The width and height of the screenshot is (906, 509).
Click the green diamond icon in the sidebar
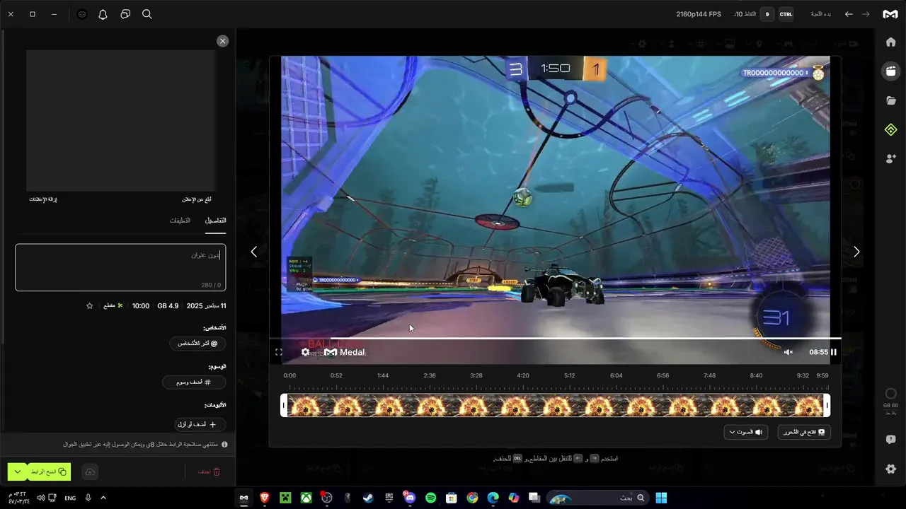(890, 129)
